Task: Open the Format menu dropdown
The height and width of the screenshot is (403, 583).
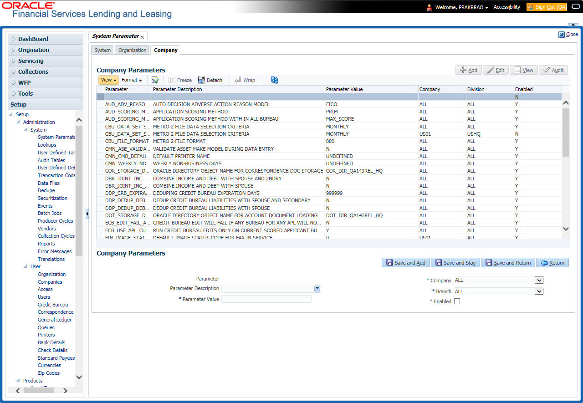Action: coord(132,80)
